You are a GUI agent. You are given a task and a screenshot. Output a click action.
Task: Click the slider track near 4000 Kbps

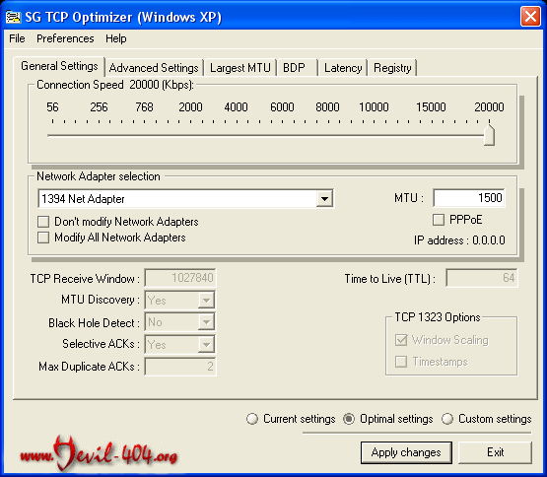coord(237,136)
